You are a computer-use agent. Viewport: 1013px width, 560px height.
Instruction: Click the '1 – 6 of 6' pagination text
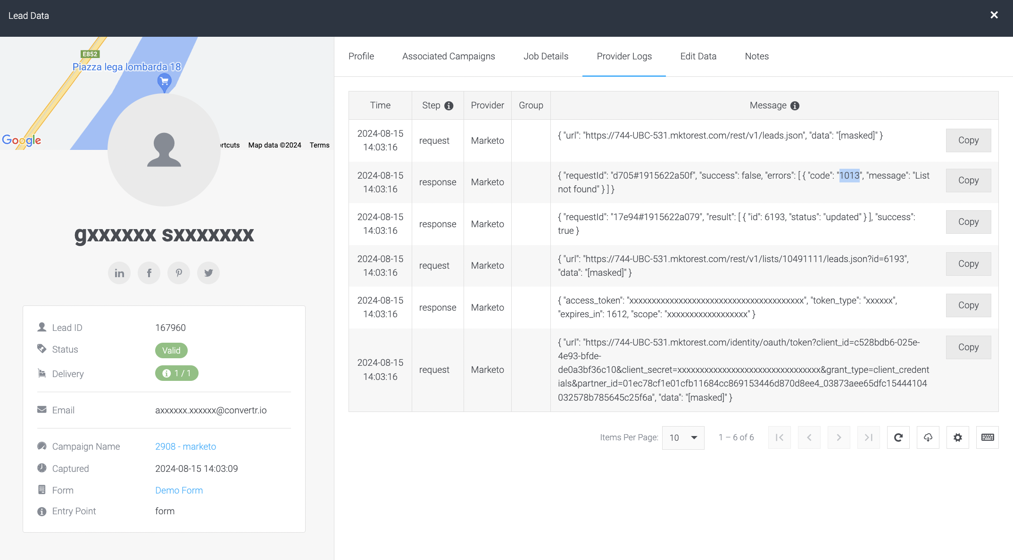point(736,437)
